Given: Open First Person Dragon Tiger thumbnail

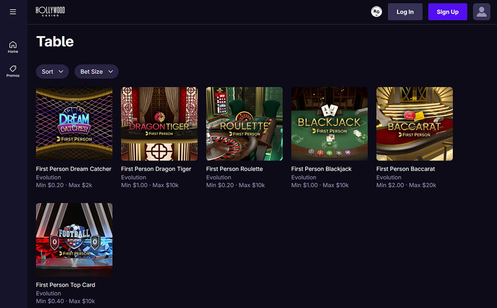Looking at the screenshot, I should click(159, 124).
